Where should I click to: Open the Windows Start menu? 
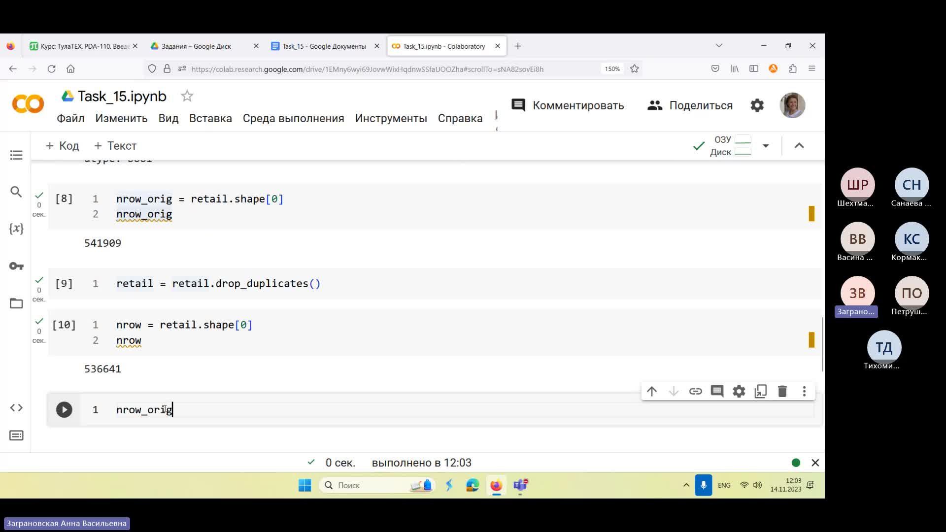pos(305,485)
